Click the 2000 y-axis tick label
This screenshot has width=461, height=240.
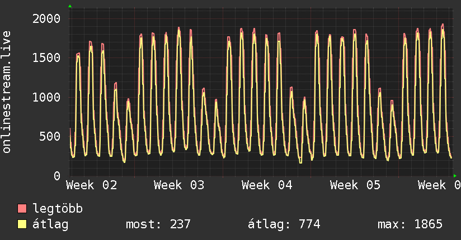tap(46, 19)
